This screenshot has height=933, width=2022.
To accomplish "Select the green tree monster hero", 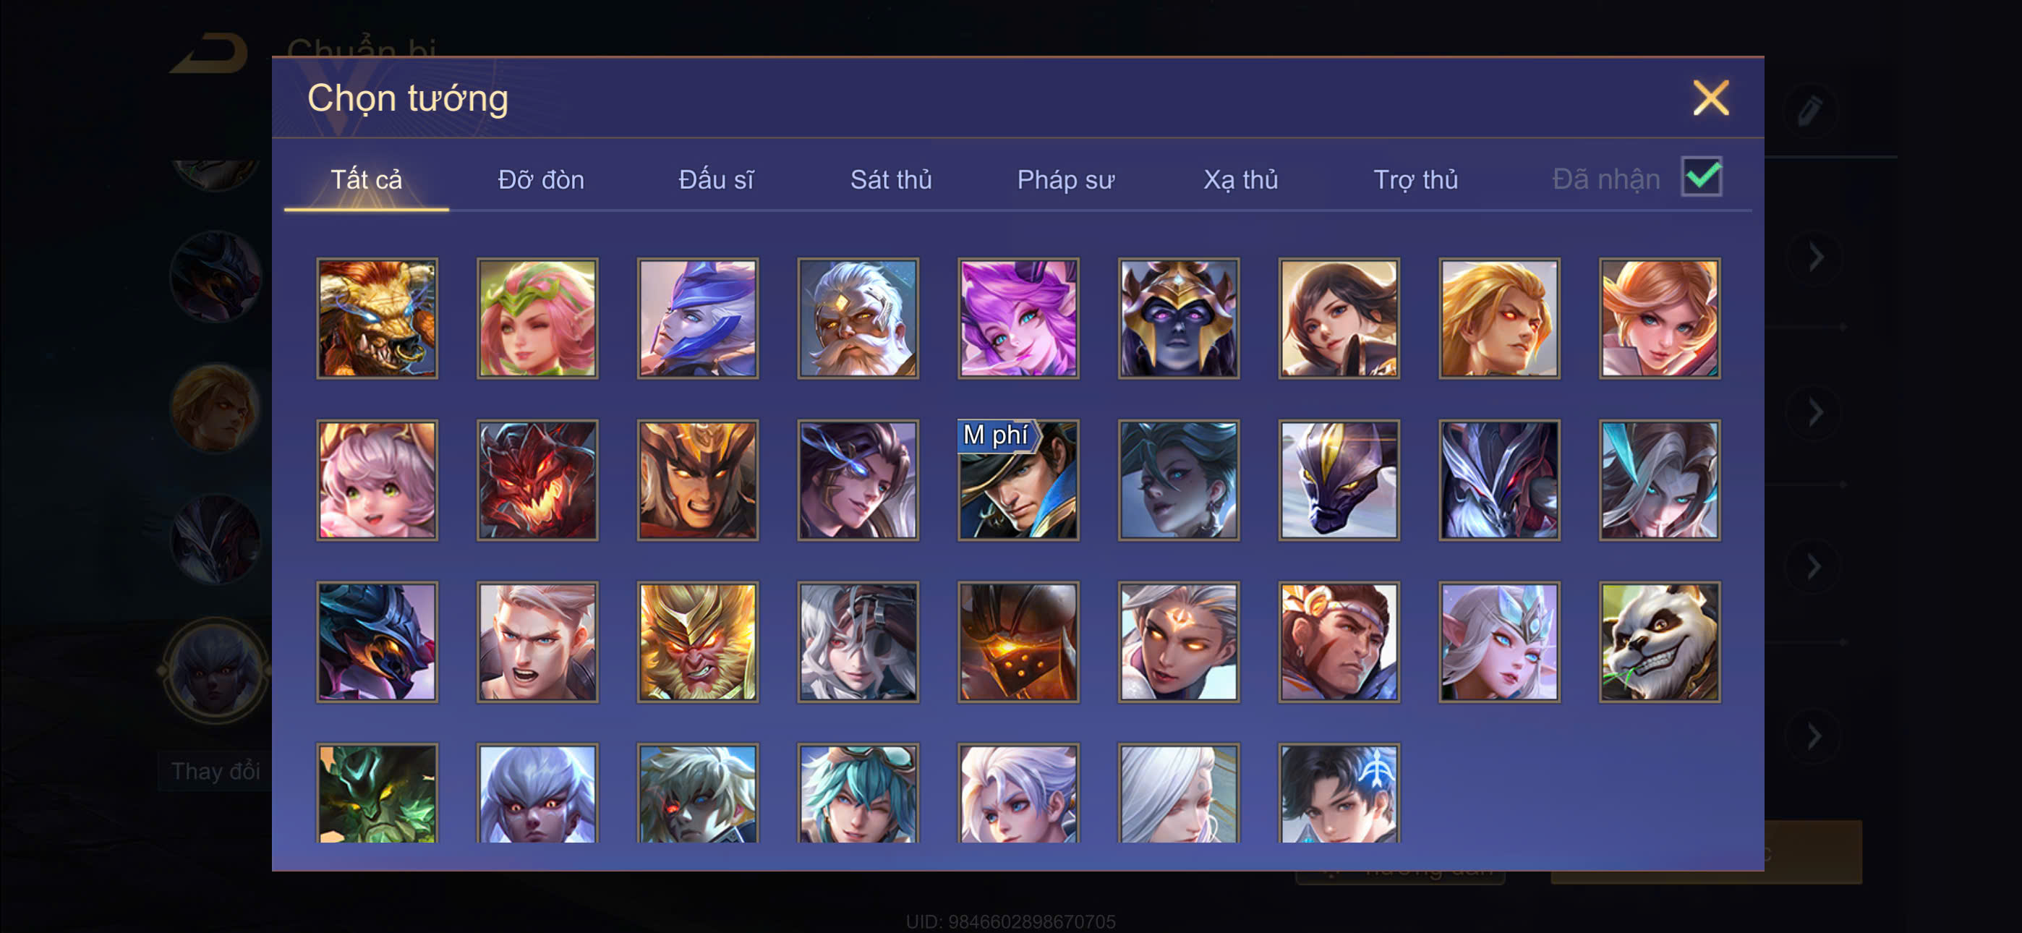I will point(377,793).
